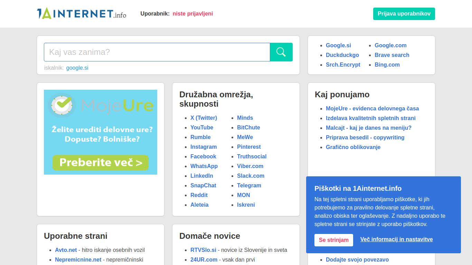Open the Reddit link
472x265 pixels.
pos(199,195)
